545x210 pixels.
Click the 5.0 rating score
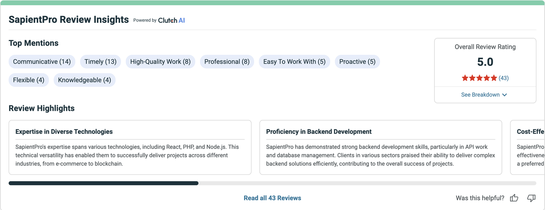pos(485,62)
